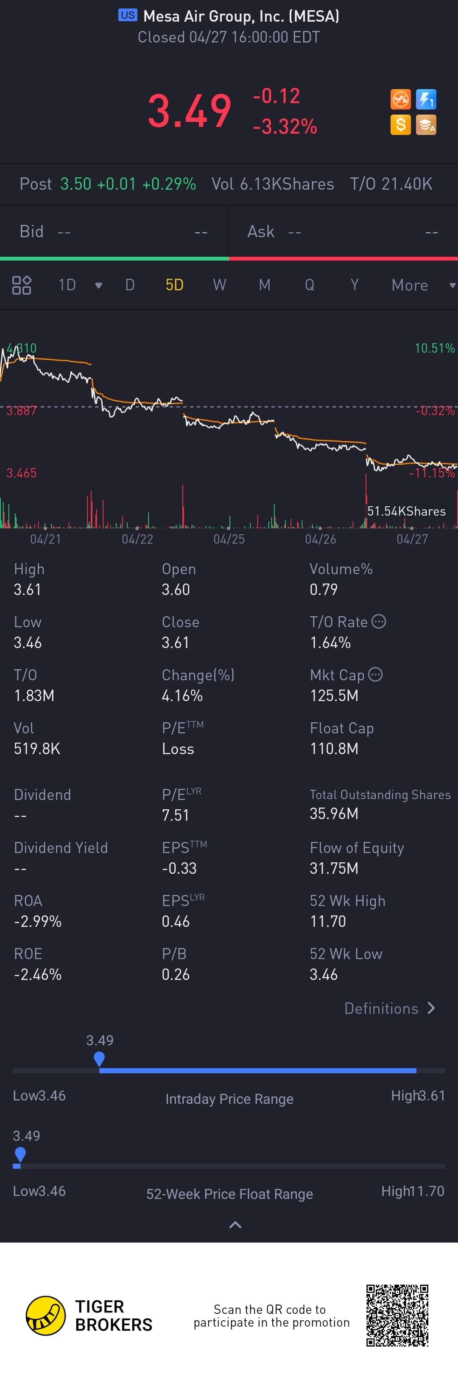Tap the last price 3.49
This screenshot has height=1389, width=458.
pos(190,111)
